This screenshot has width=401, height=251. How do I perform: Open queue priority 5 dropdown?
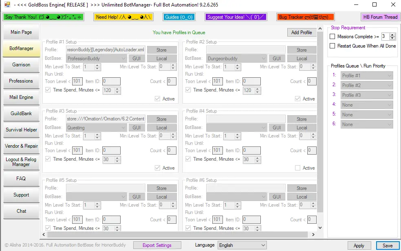pos(367,115)
